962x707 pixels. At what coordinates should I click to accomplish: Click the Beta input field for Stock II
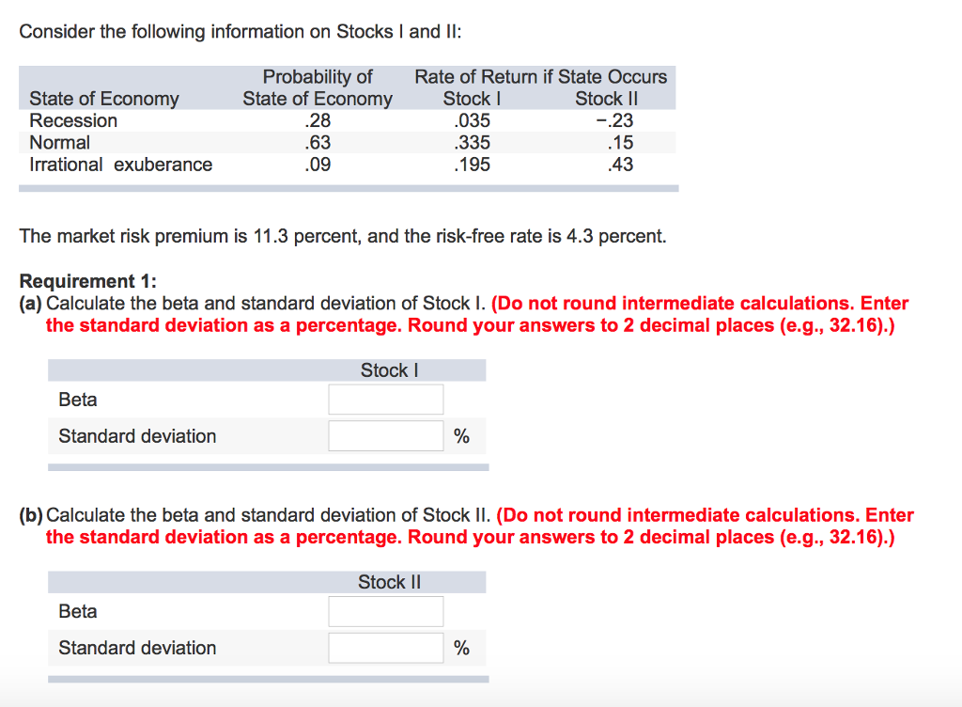(x=385, y=611)
